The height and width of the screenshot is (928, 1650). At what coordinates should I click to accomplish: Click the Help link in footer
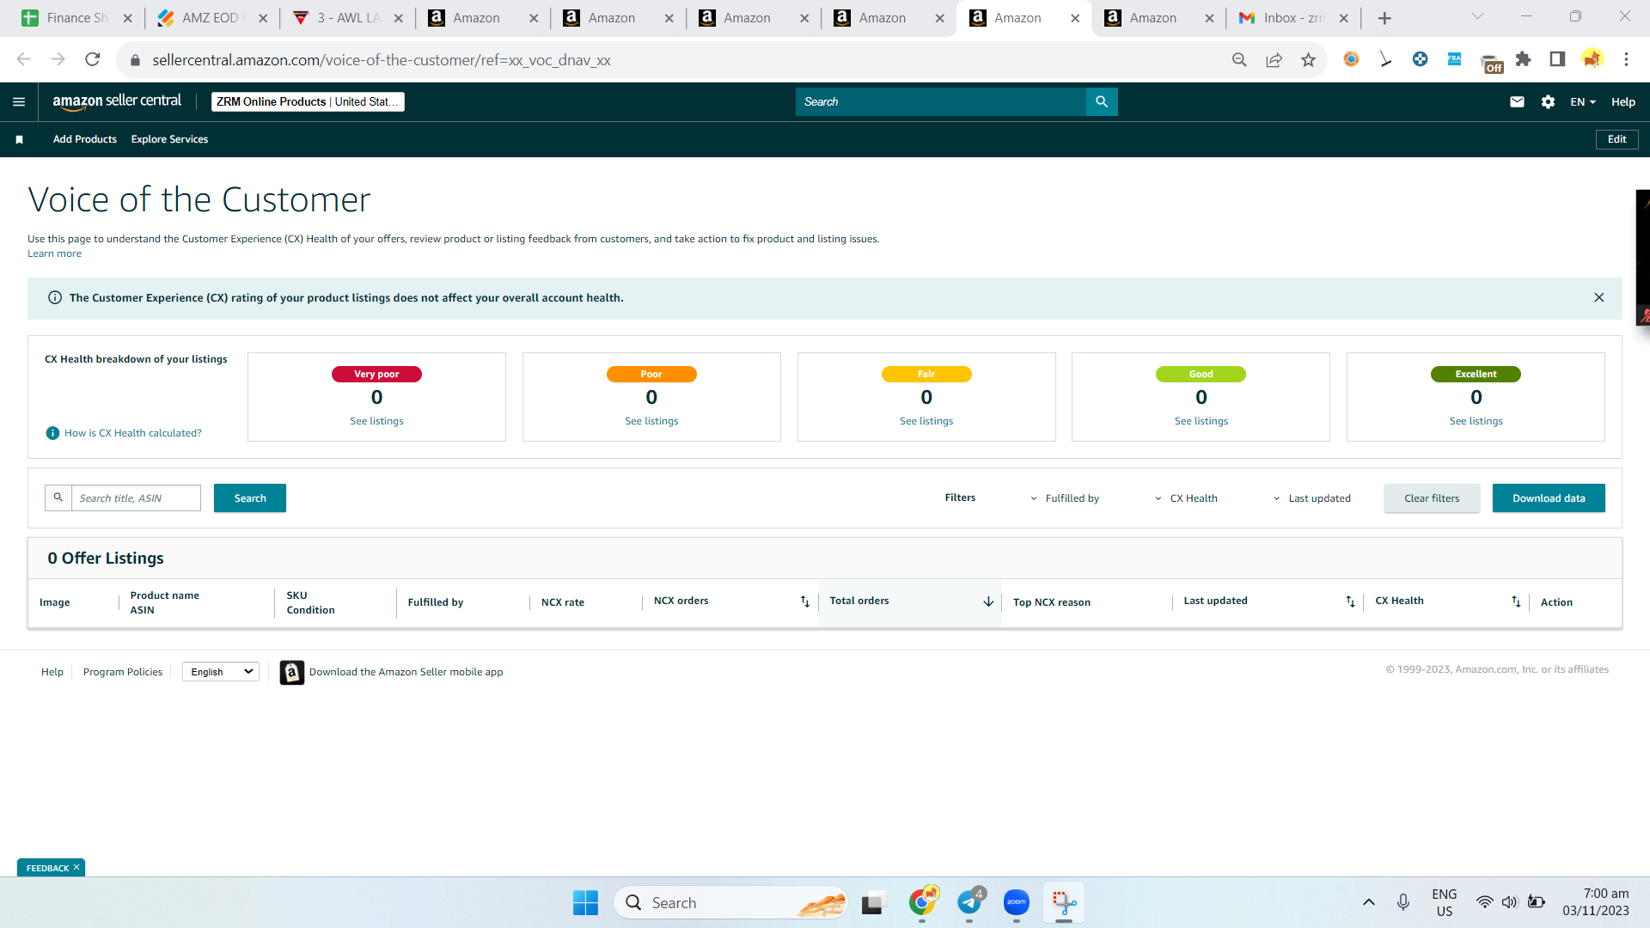(x=52, y=672)
